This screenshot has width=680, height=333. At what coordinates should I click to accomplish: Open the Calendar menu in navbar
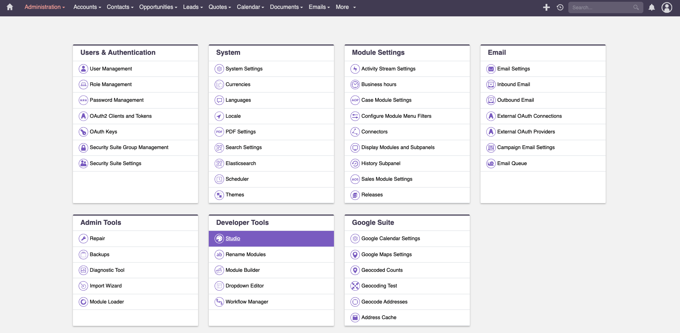point(250,7)
